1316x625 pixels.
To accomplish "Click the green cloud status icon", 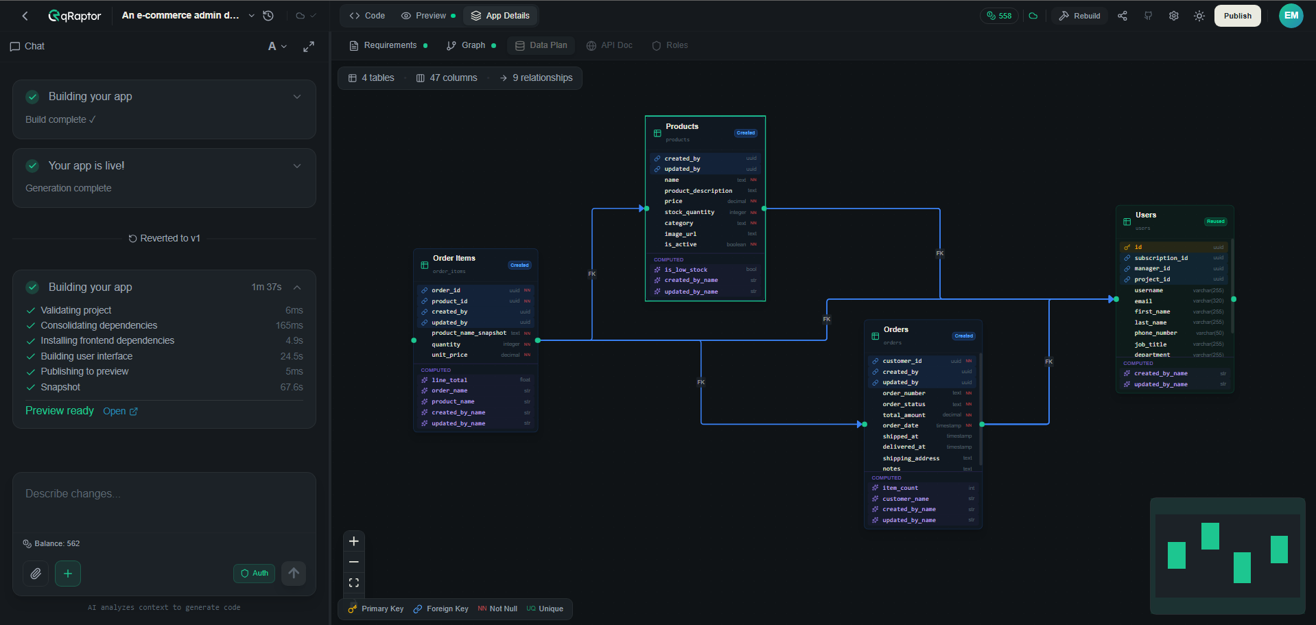I will 1033,16.
